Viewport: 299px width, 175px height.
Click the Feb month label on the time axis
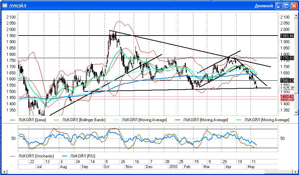[187, 167]
